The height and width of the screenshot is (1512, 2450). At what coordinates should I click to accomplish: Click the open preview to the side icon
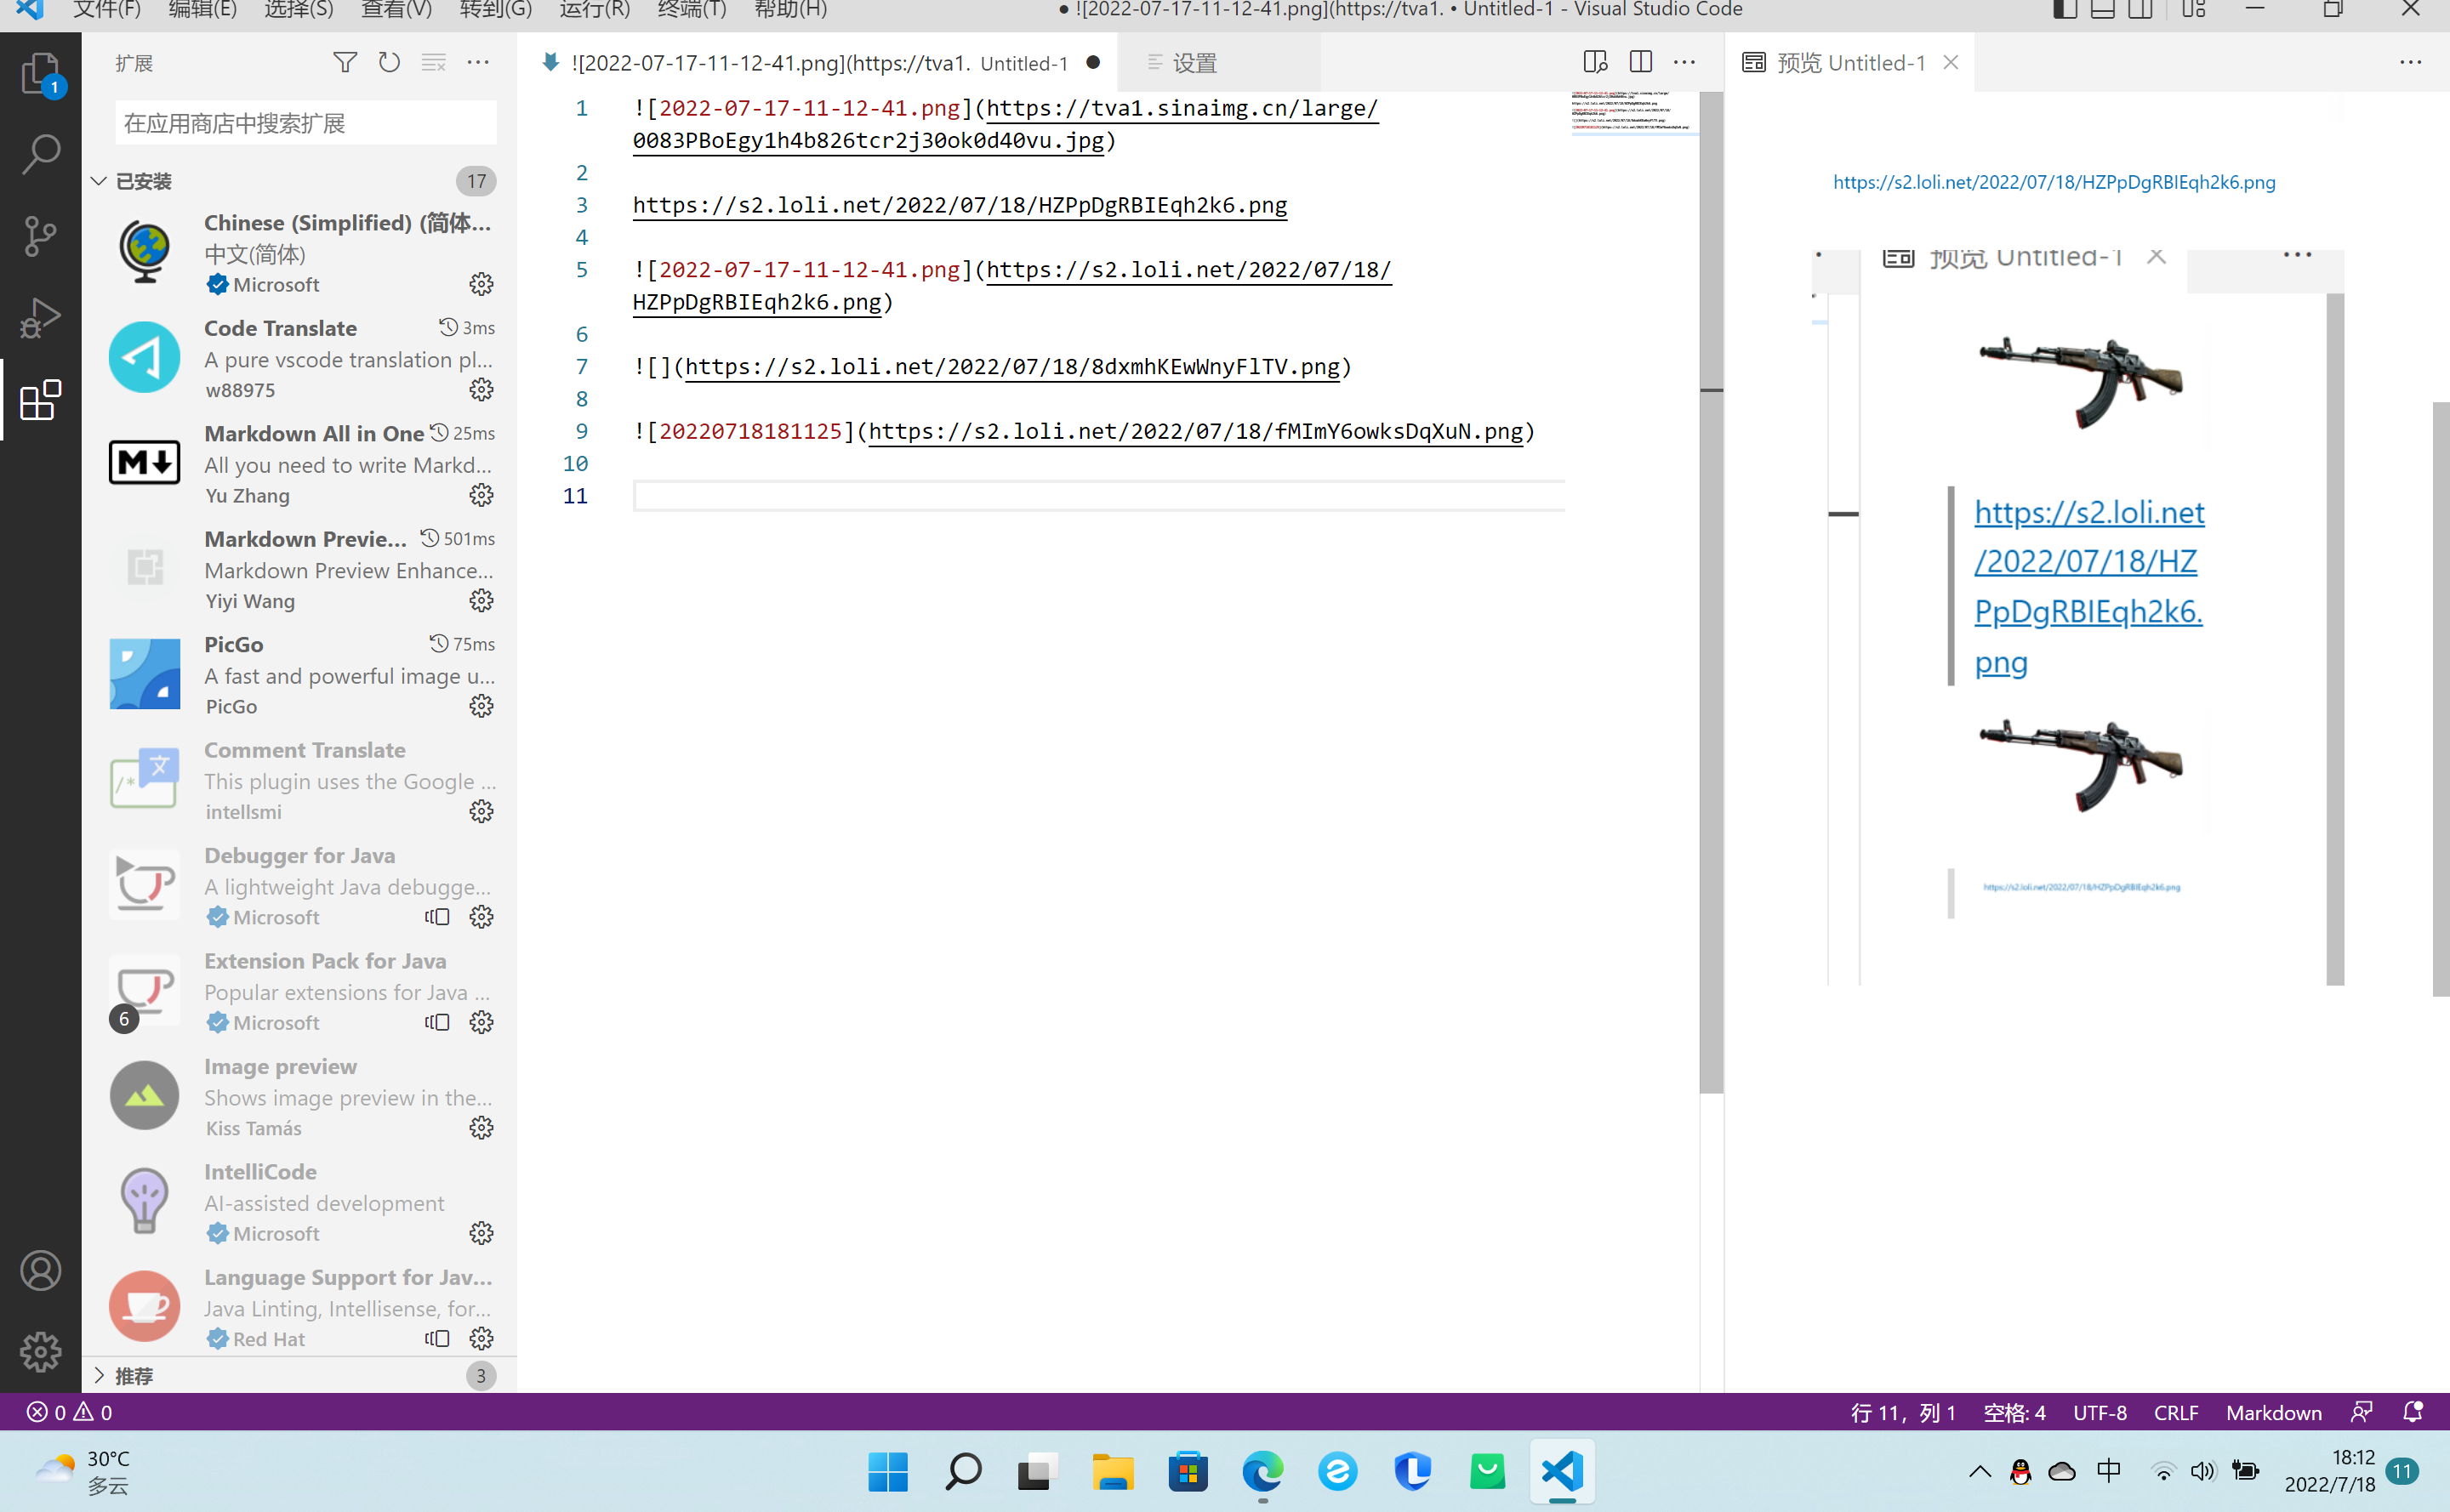click(x=1596, y=62)
